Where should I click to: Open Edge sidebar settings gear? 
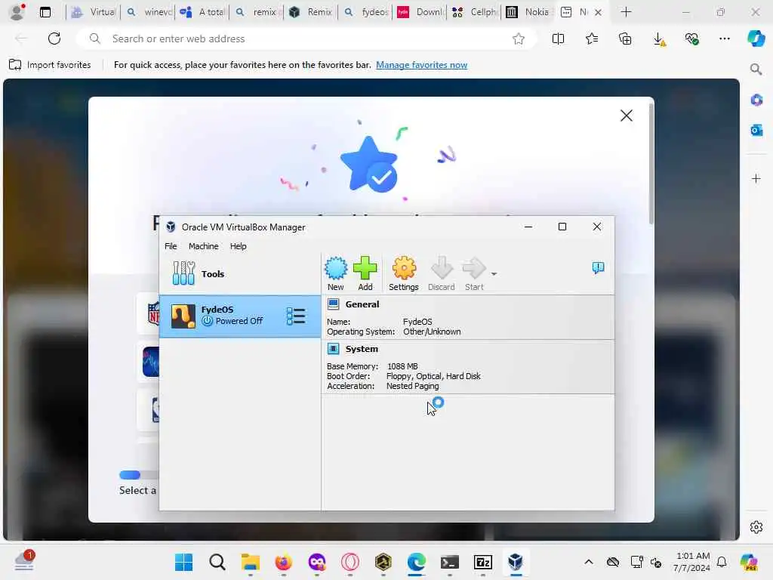tap(756, 527)
